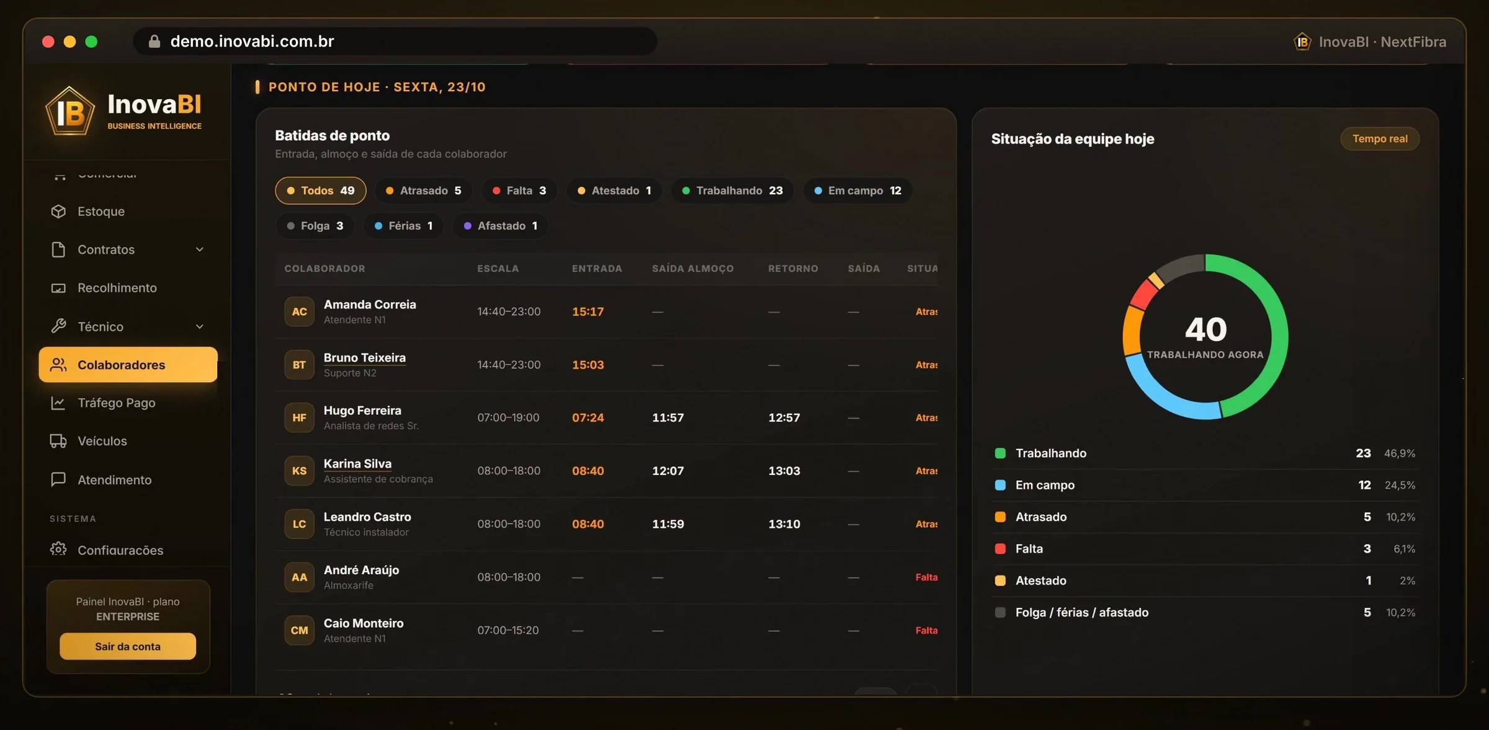This screenshot has width=1489, height=730.
Task: Click the Tráfego Pago chart icon
Action: pyautogui.click(x=58, y=403)
